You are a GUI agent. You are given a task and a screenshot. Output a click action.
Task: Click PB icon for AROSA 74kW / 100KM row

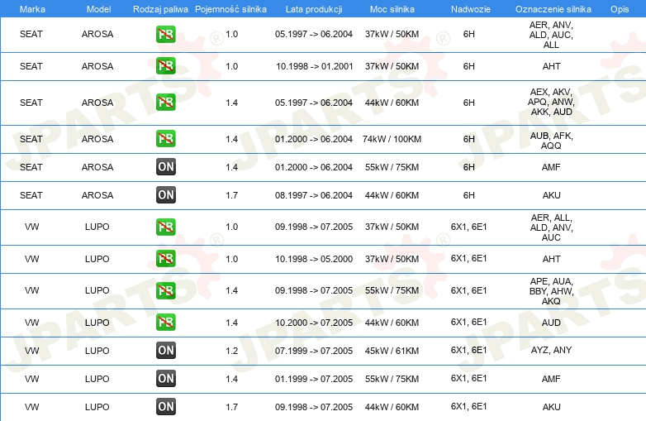(165, 139)
